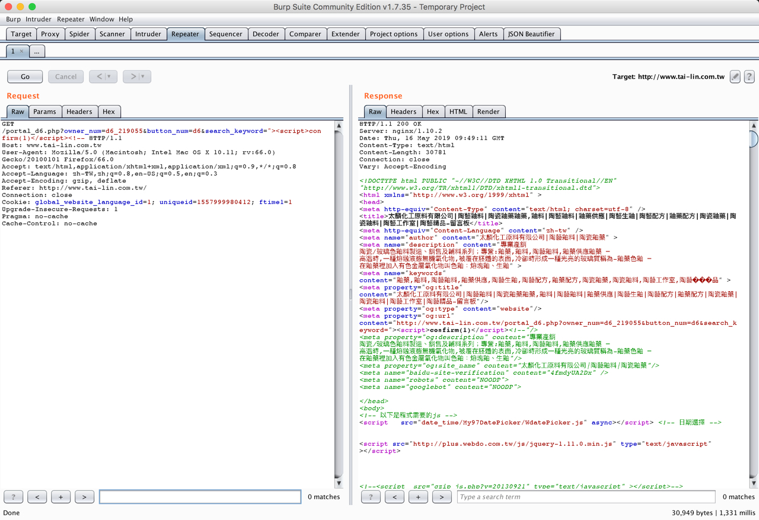
Task: Go to next match in request search
Action: coord(84,497)
